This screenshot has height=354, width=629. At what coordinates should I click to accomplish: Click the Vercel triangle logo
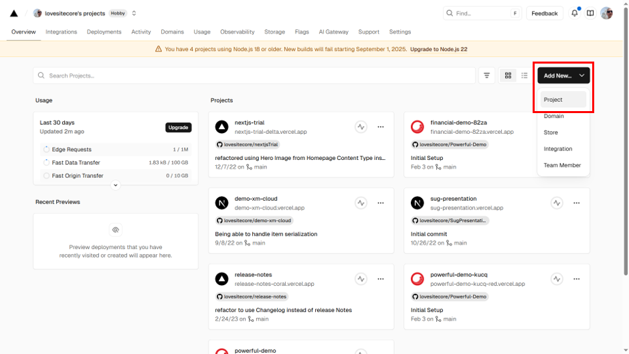click(x=14, y=13)
